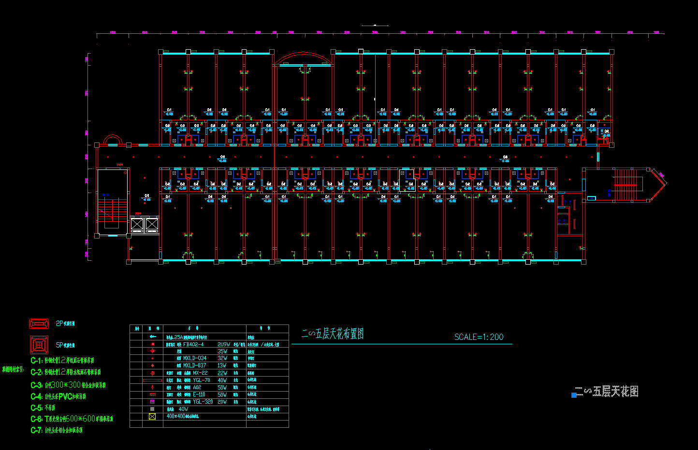Select the left elevator shaft crossed box

point(137,225)
